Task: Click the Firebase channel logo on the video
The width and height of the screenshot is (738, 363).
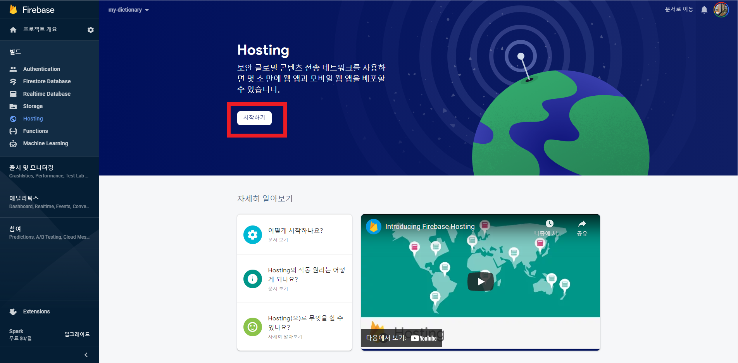Action: (374, 227)
